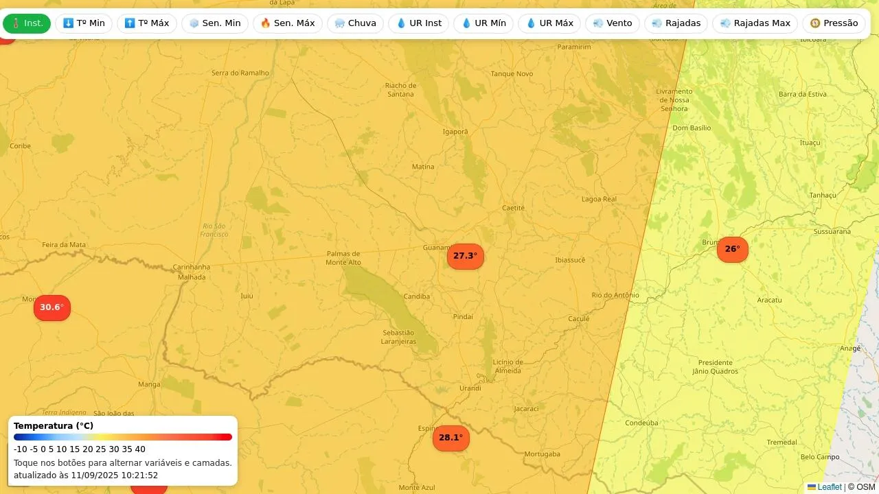Click the UR Mín droplet icon
879x494 pixels.
point(466,23)
